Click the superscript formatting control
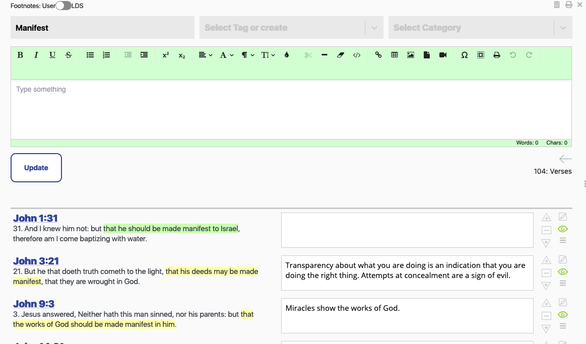Screen dimensions: 586x344 pos(165,55)
